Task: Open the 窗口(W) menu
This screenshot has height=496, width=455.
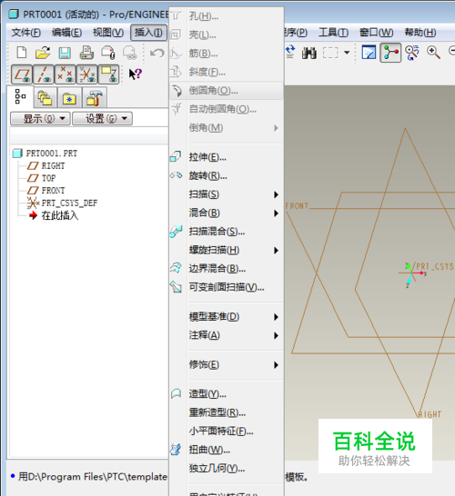Action: (376, 33)
